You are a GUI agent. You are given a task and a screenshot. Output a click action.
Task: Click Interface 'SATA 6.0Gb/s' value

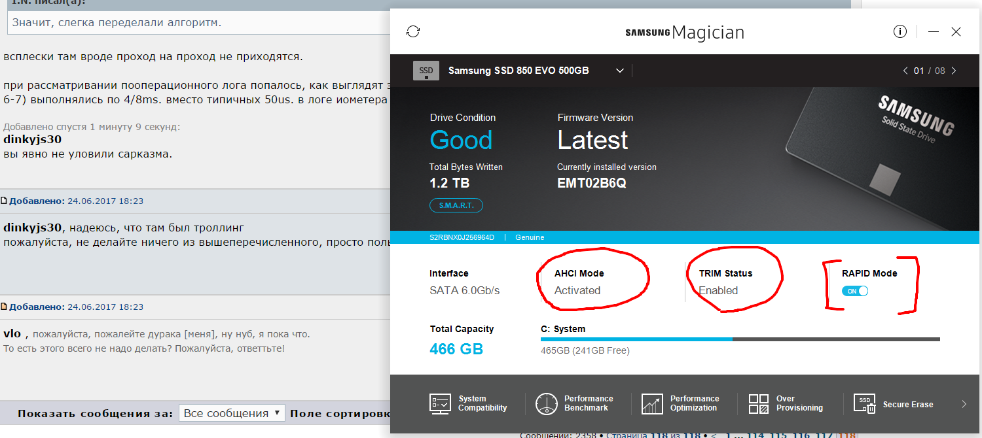(465, 290)
